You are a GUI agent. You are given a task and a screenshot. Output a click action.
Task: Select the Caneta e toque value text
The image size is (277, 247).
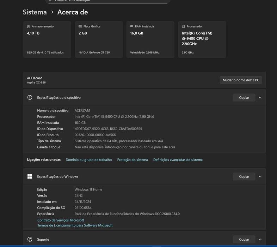coord(125,147)
